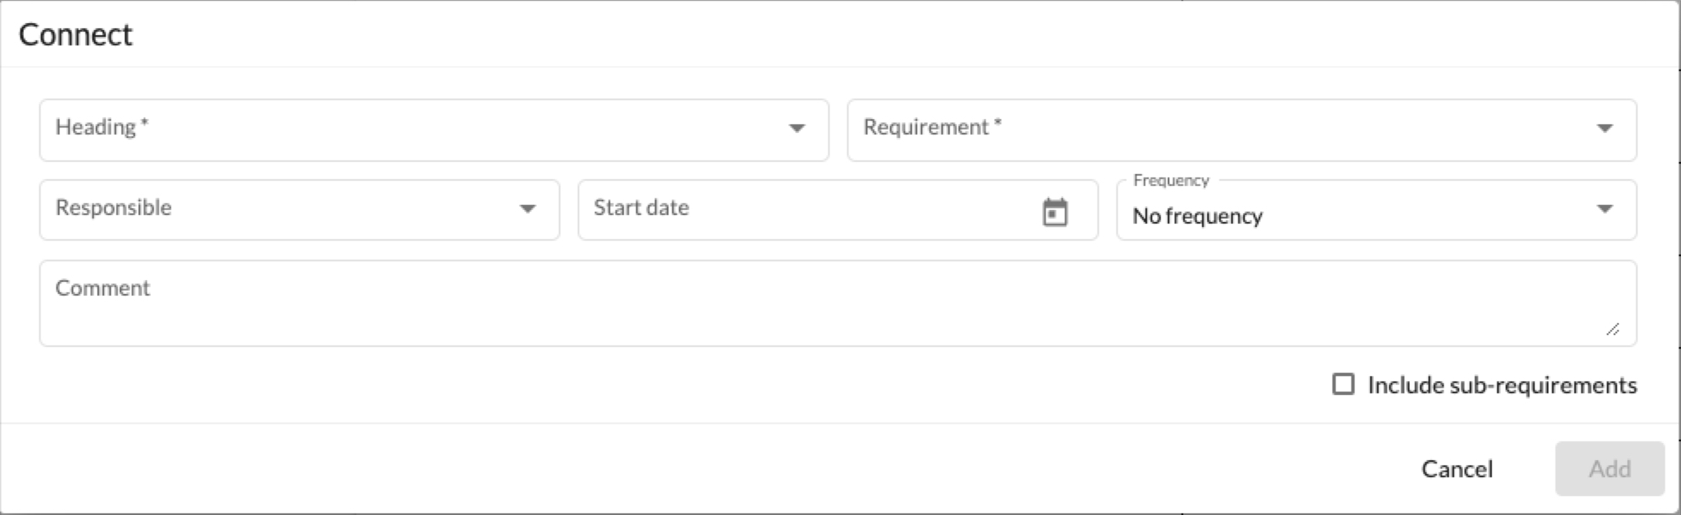
Task: Click the 'Include sub-requirements' label text
Action: coord(1502,386)
